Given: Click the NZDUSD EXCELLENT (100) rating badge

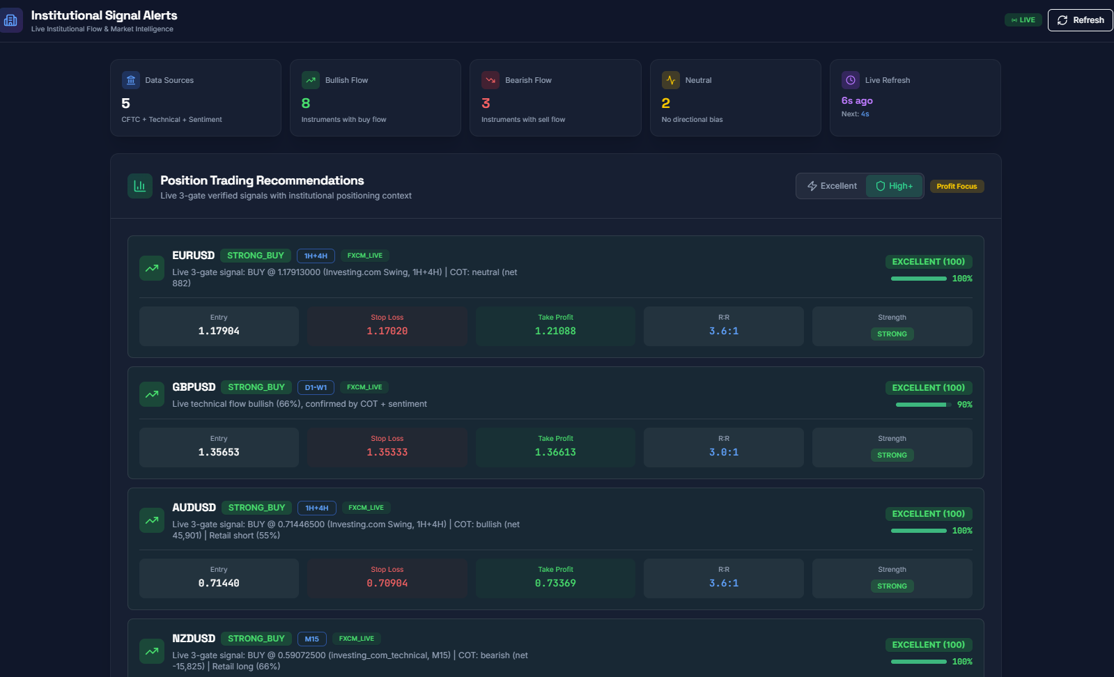Looking at the screenshot, I should (x=929, y=644).
